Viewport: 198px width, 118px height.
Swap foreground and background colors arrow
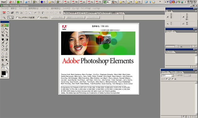tap(7, 72)
